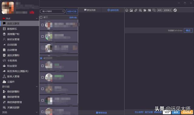Click the round mini-program icon
194x115 pixels.
[x=175, y=10]
